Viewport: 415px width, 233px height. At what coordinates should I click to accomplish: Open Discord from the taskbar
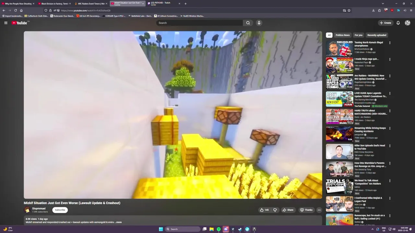(226, 229)
